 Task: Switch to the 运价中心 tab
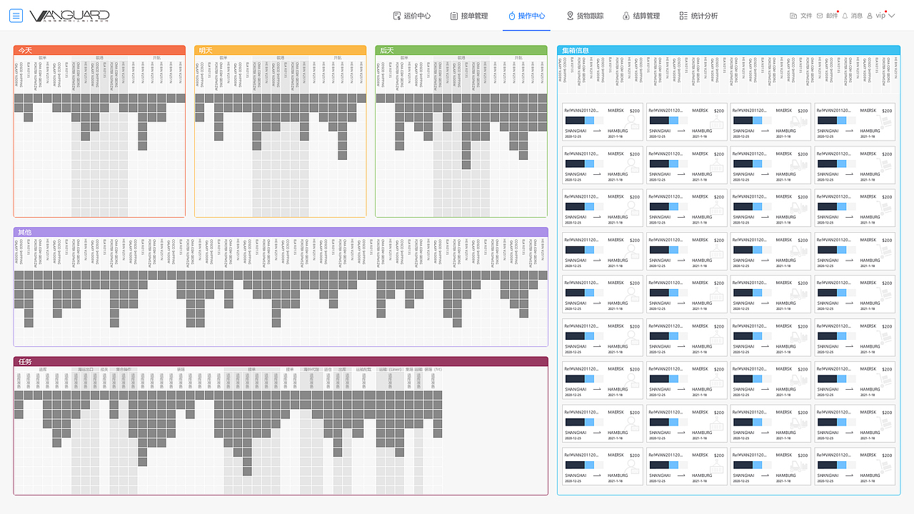tap(412, 16)
